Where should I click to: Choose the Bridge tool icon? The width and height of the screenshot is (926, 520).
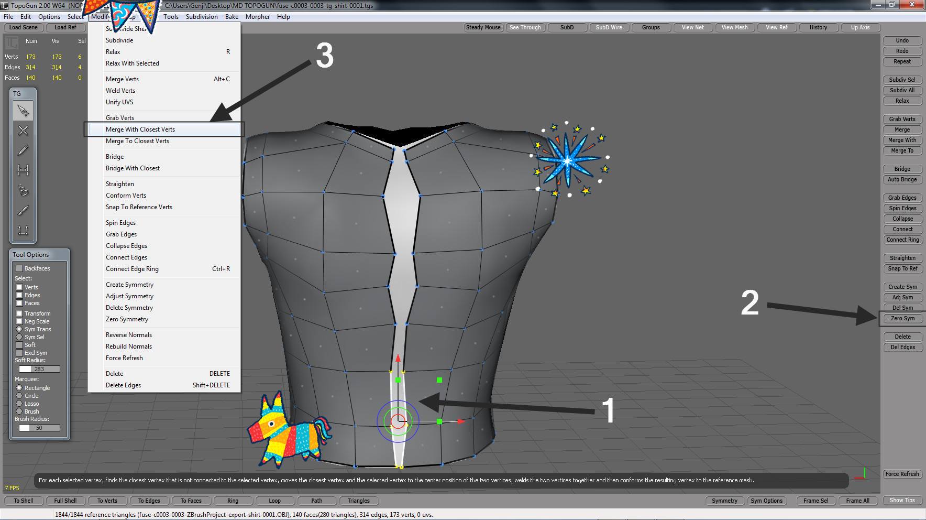23,170
